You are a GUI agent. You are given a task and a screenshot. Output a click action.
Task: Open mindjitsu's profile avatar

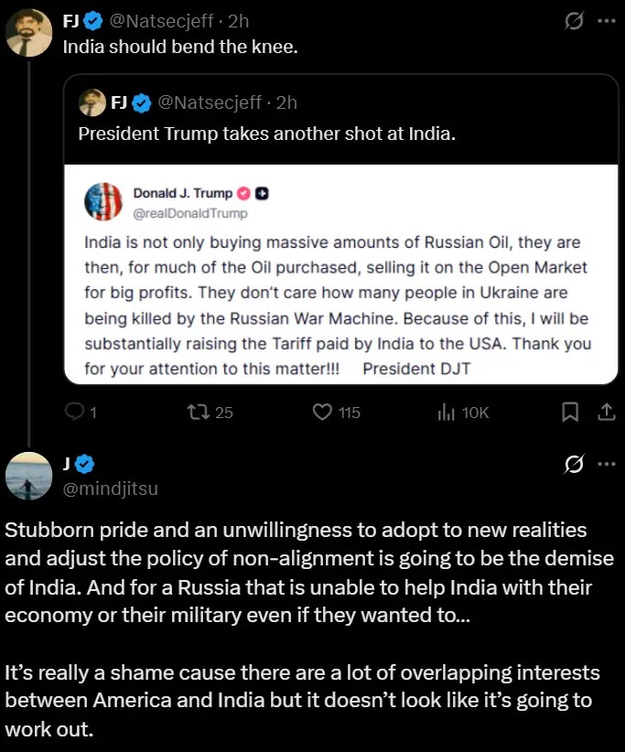point(28,476)
